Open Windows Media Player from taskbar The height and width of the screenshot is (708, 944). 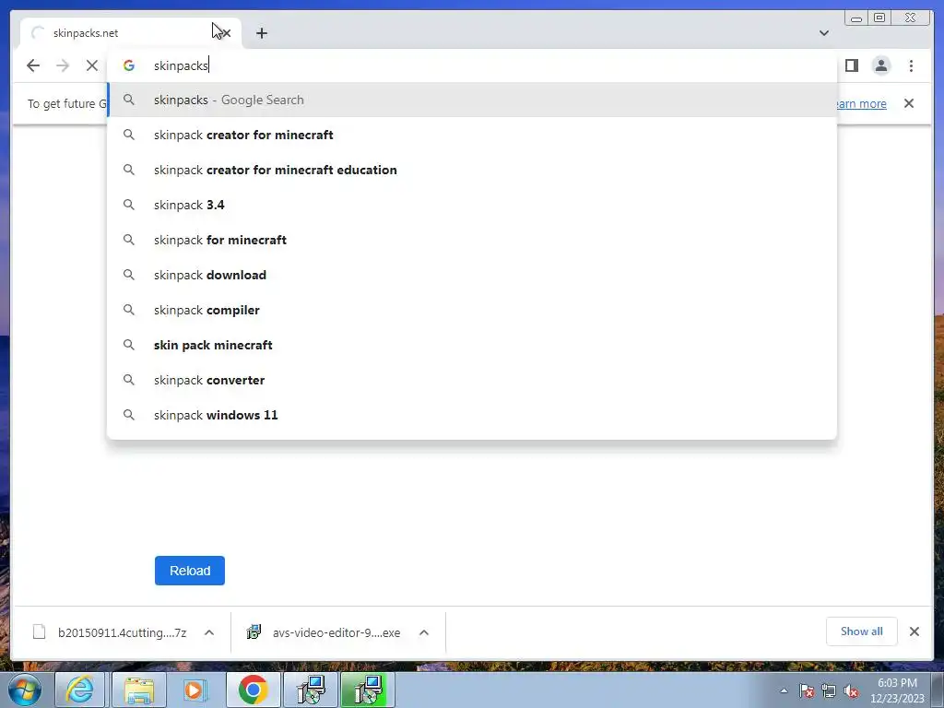pyautogui.click(x=195, y=690)
